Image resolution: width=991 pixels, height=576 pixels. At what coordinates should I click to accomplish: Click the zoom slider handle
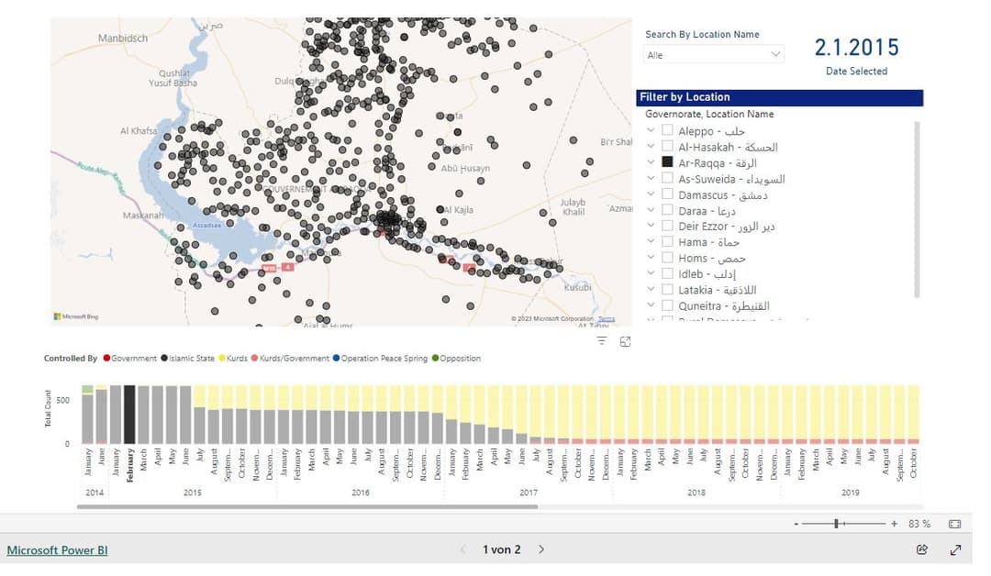836,524
